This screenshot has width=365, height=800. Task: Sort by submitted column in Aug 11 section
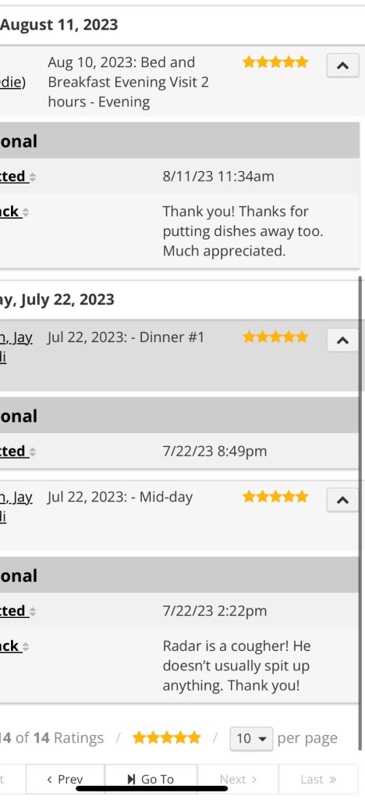point(18,177)
